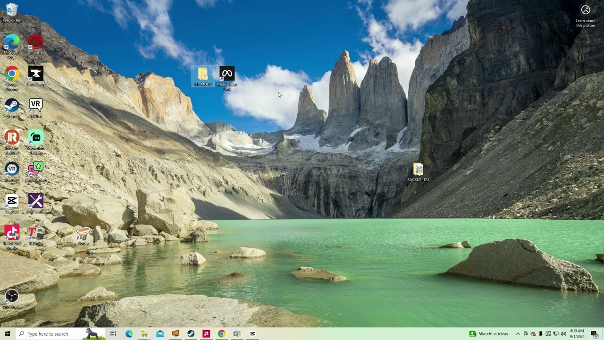Screen dimensions: 604x340
Task: Select the BACKUP ITR2 archive icon
Action: [418, 172]
